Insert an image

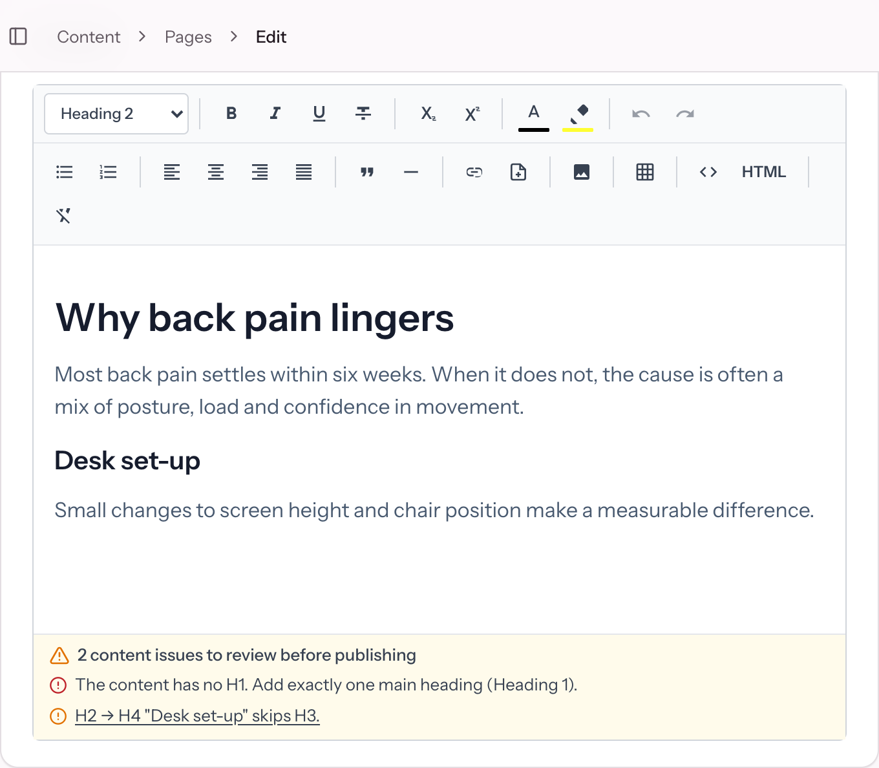(582, 172)
